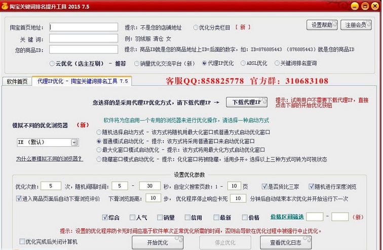Click the 卡死 minutes timeout field

pos(238,198)
